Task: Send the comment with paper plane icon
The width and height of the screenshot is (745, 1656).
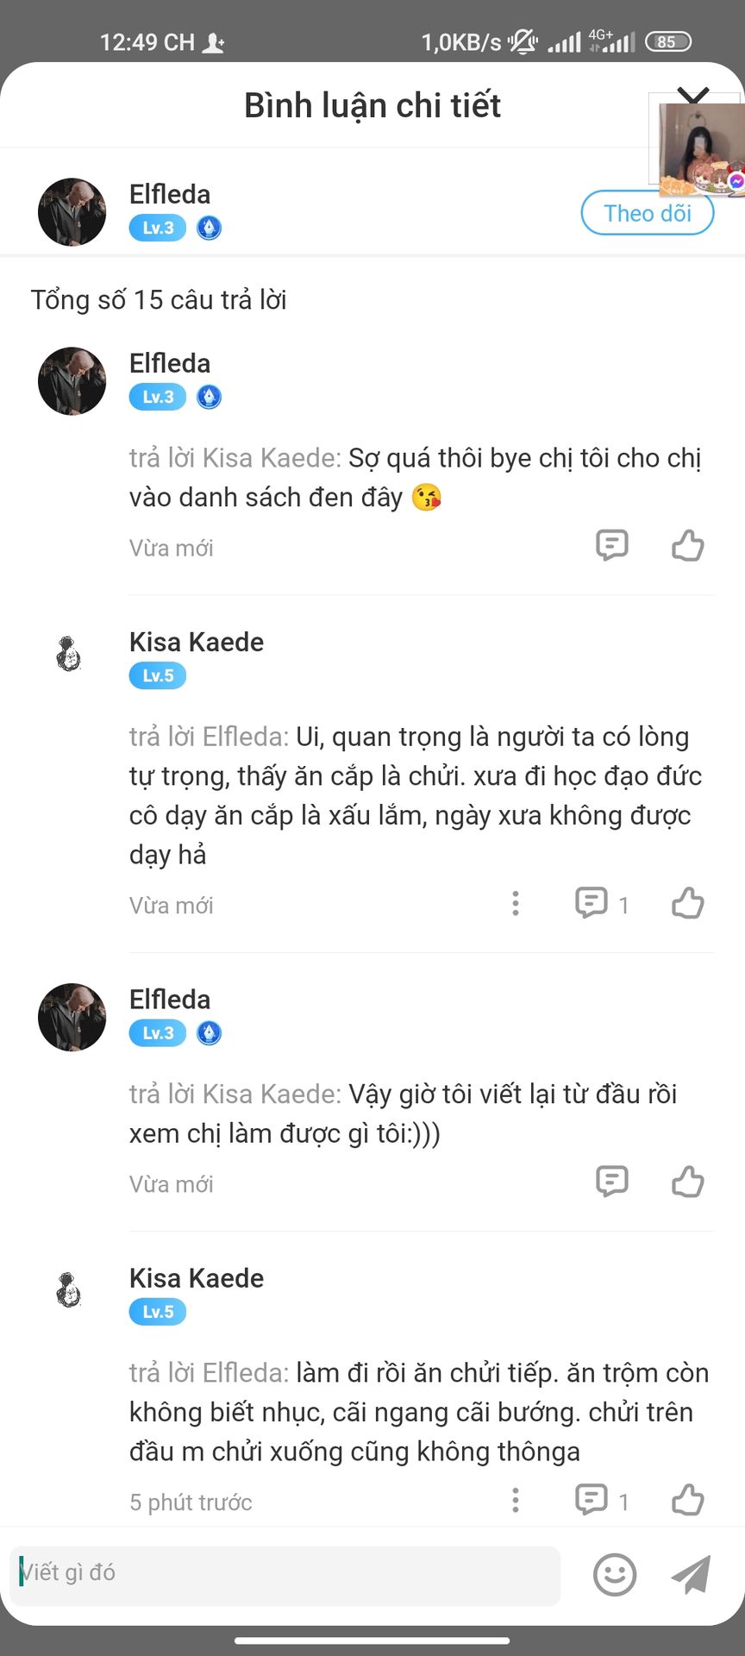Action: [692, 1575]
